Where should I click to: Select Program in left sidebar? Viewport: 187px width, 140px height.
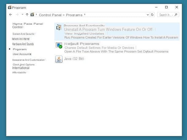pyautogui.click(x=20, y=49)
